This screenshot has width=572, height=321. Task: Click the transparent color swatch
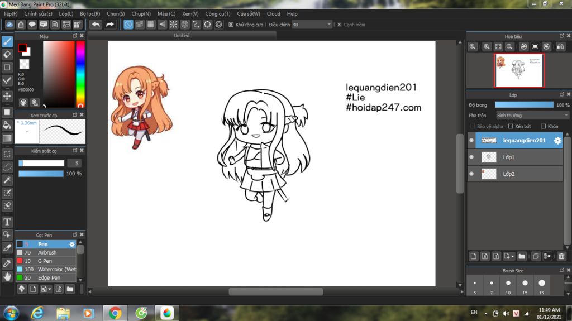pos(24,64)
